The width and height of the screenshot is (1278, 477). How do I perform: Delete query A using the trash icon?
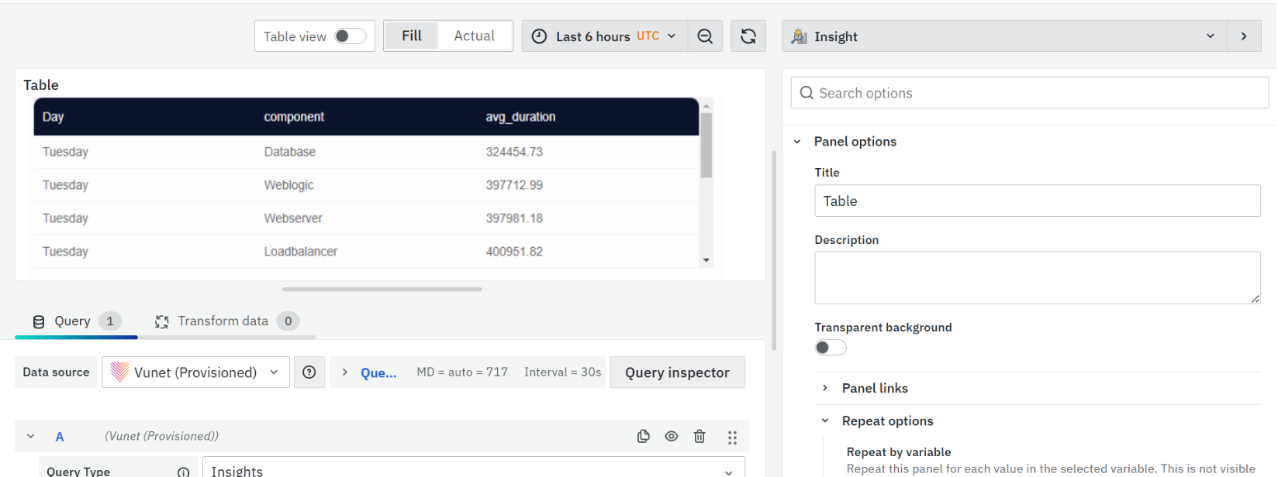[699, 437]
